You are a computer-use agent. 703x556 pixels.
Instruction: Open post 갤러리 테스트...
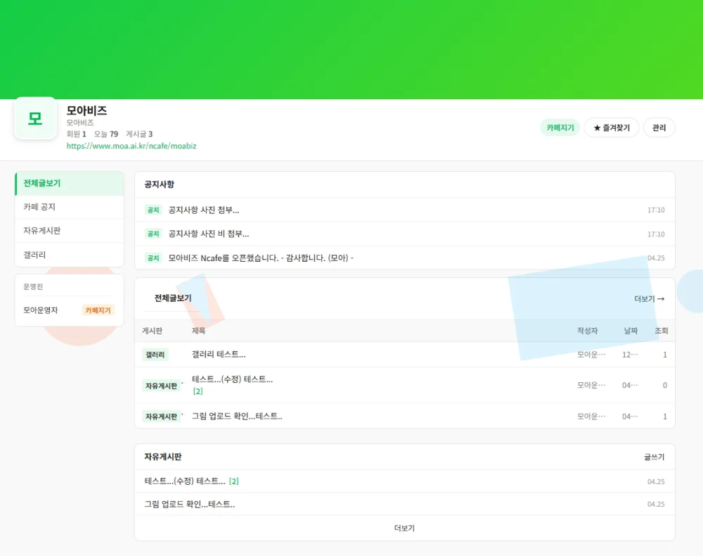tap(219, 355)
